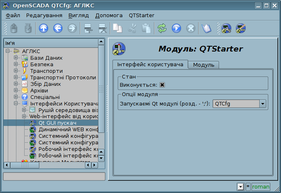Copy the item with the copy icon

point(118,28)
